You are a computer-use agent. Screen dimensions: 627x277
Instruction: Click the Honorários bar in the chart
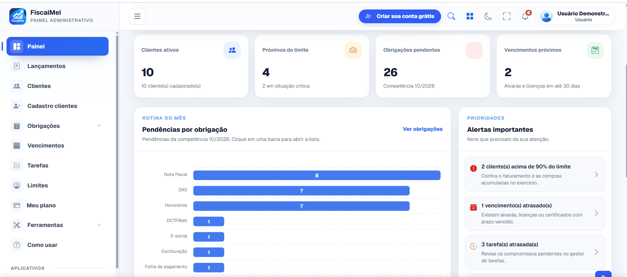tap(301, 206)
